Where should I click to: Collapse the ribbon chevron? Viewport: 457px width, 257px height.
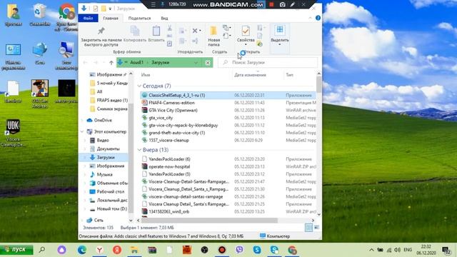pyautogui.click(x=310, y=18)
